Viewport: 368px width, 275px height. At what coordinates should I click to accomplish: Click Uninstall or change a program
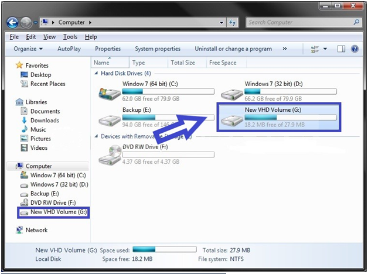click(x=233, y=49)
